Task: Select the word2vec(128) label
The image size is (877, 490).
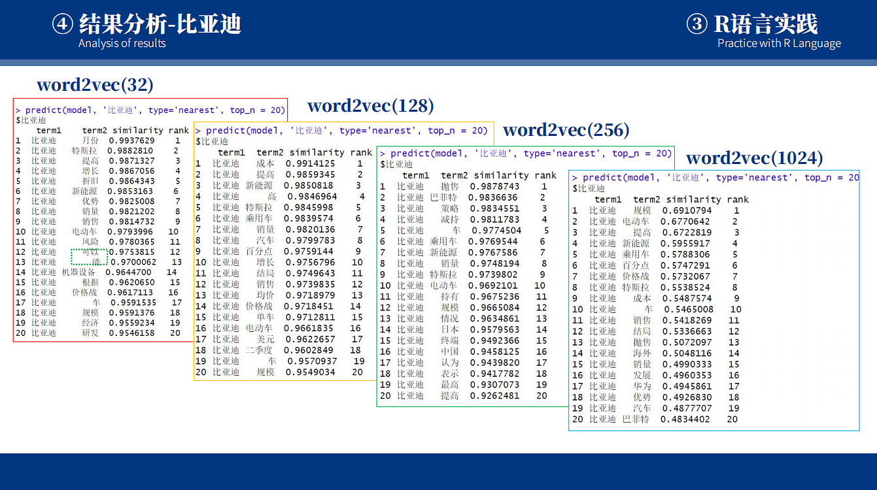Action: tap(370, 106)
